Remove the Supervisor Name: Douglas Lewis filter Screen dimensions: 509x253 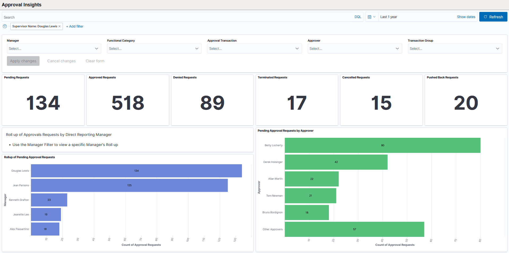pos(60,26)
